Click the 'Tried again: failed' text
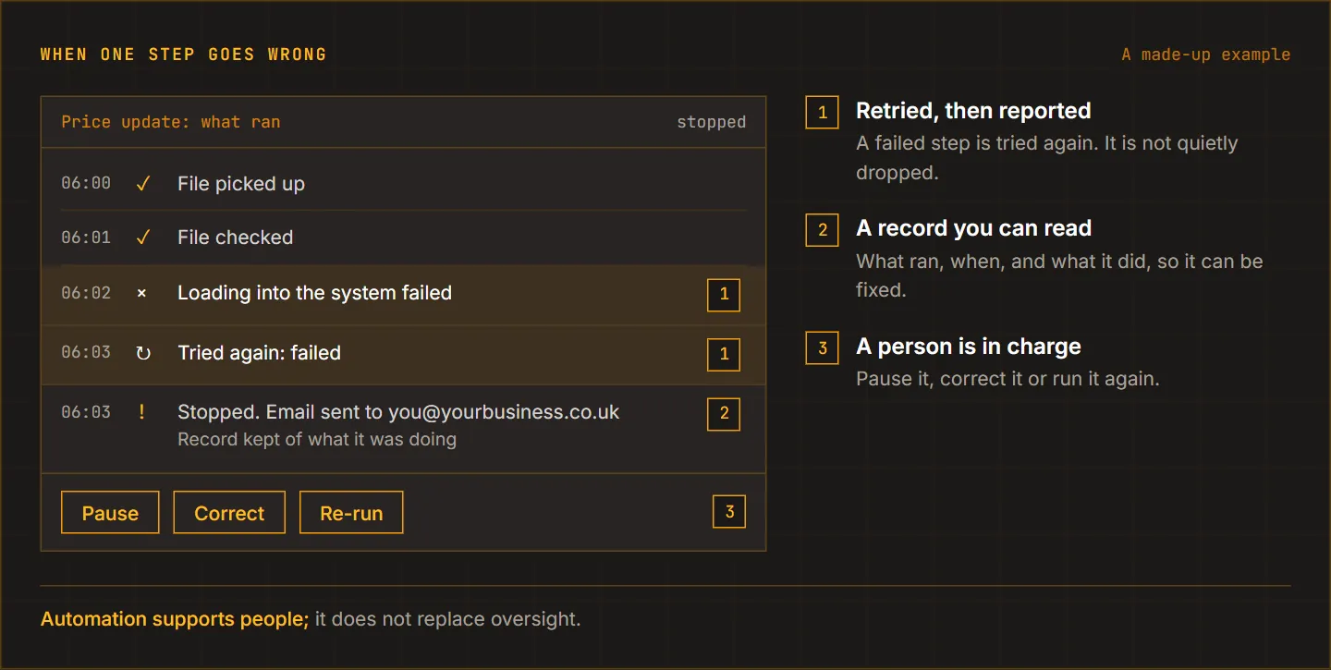 [x=260, y=353]
